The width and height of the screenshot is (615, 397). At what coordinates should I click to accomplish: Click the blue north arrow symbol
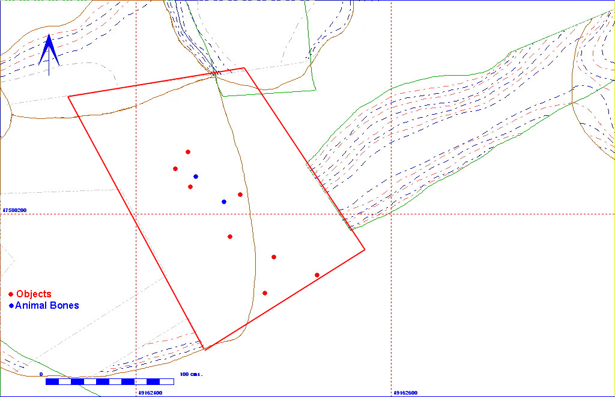[49, 53]
